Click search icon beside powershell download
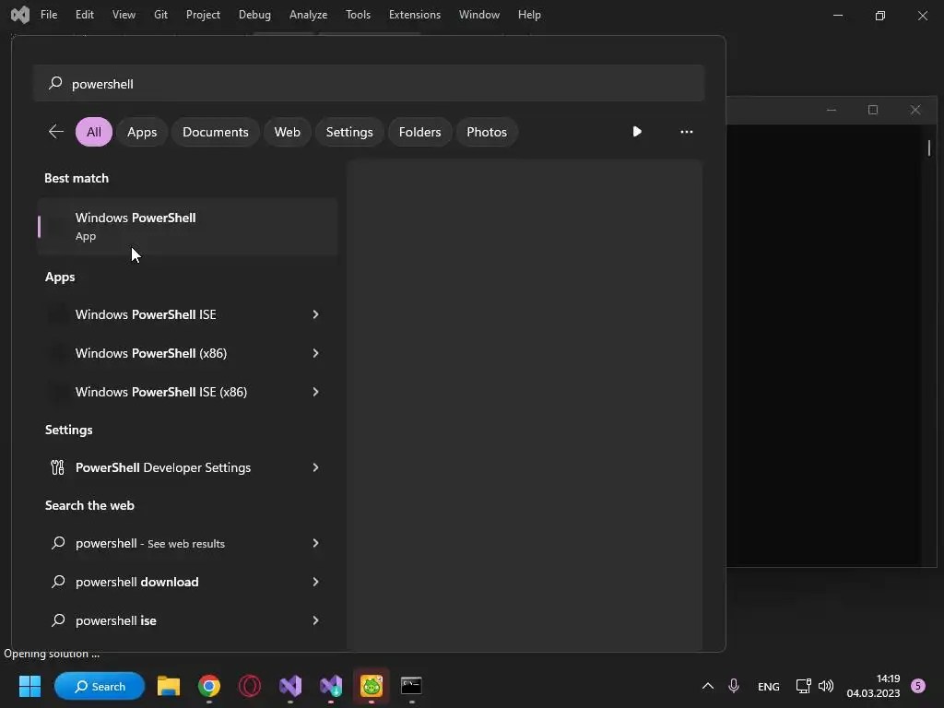This screenshot has width=944, height=708. pyautogui.click(x=58, y=581)
